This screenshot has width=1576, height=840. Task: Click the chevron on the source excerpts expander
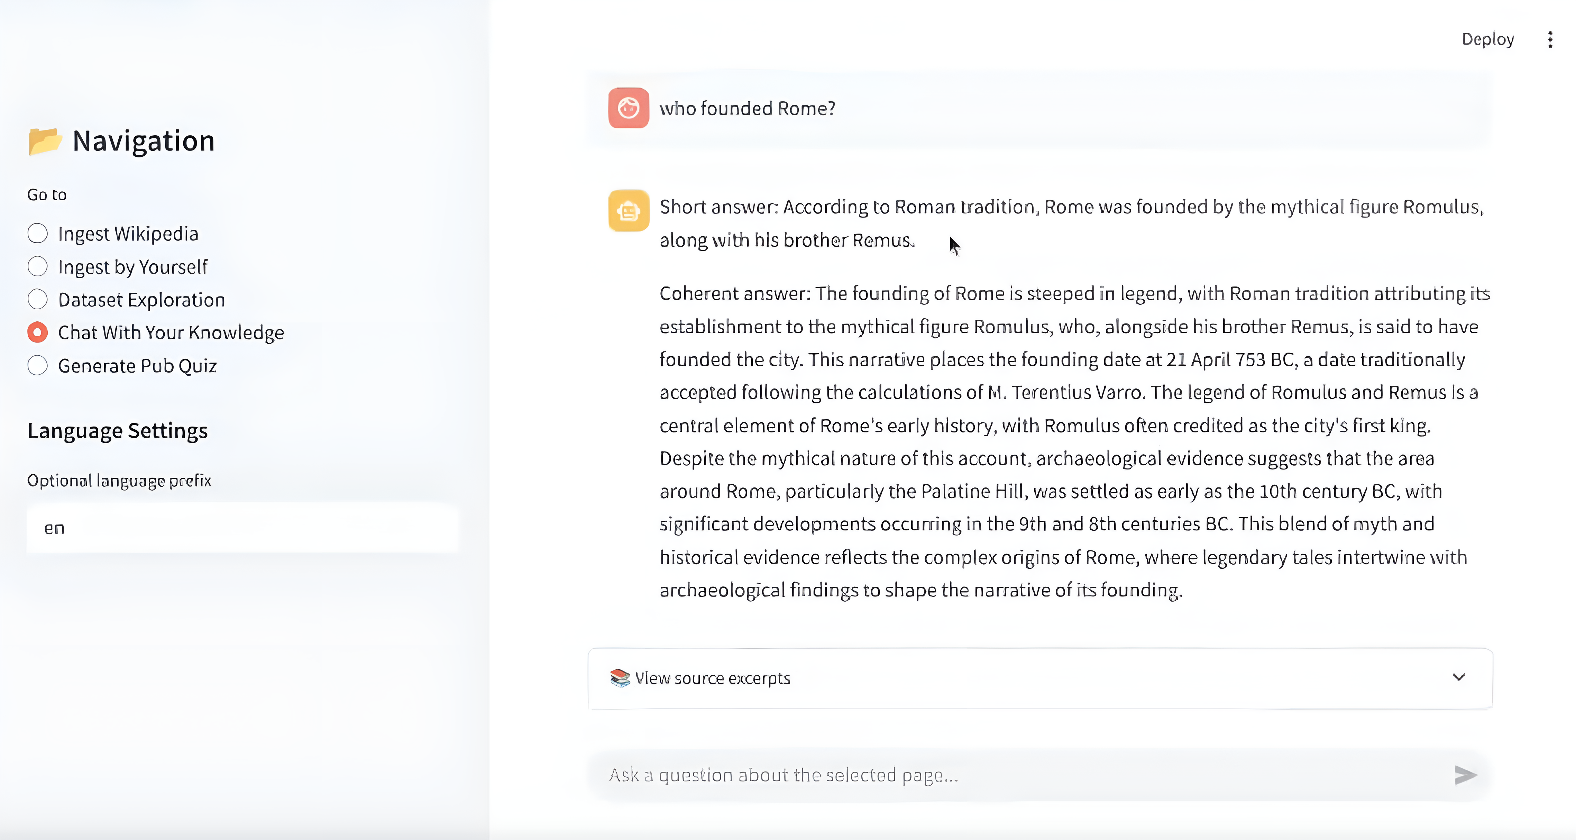[x=1459, y=677]
